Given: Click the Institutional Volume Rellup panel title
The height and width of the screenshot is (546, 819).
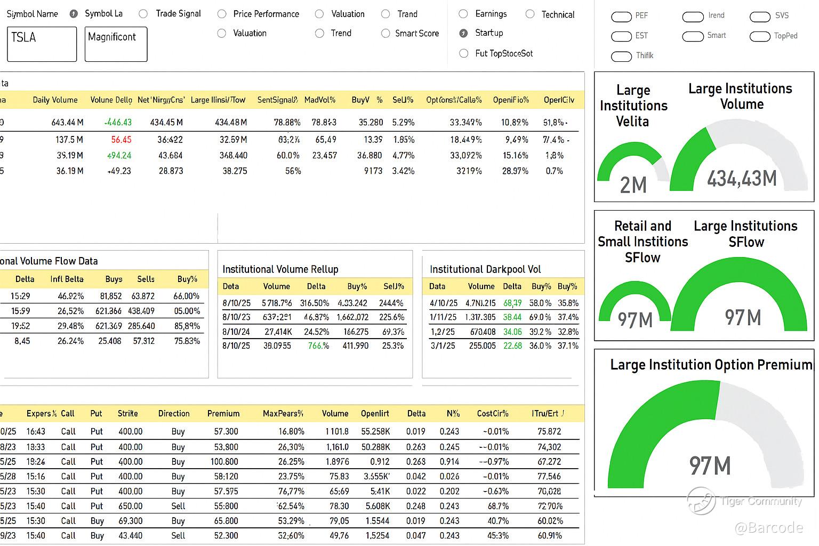Looking at the screenshot, I should point(280,269).
